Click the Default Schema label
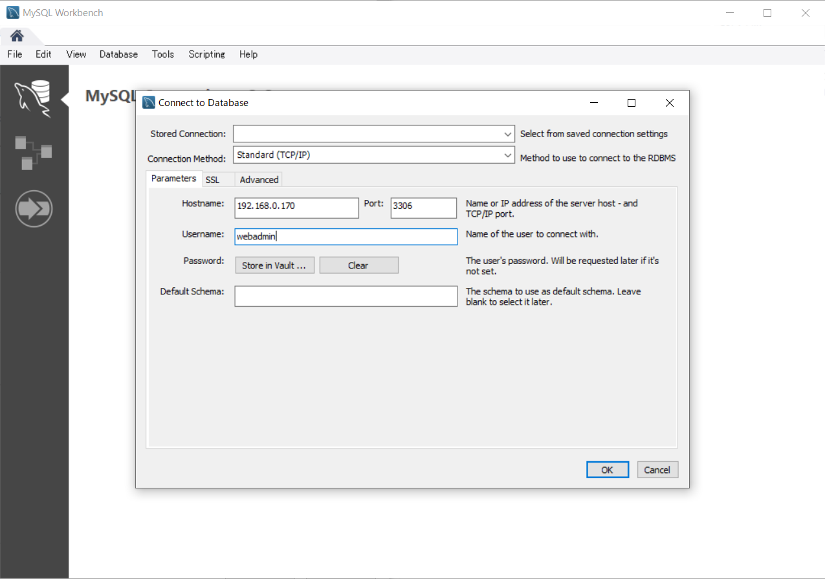This screenshot has width=825, height=579. pyautogui.click(x=192, y=291)
